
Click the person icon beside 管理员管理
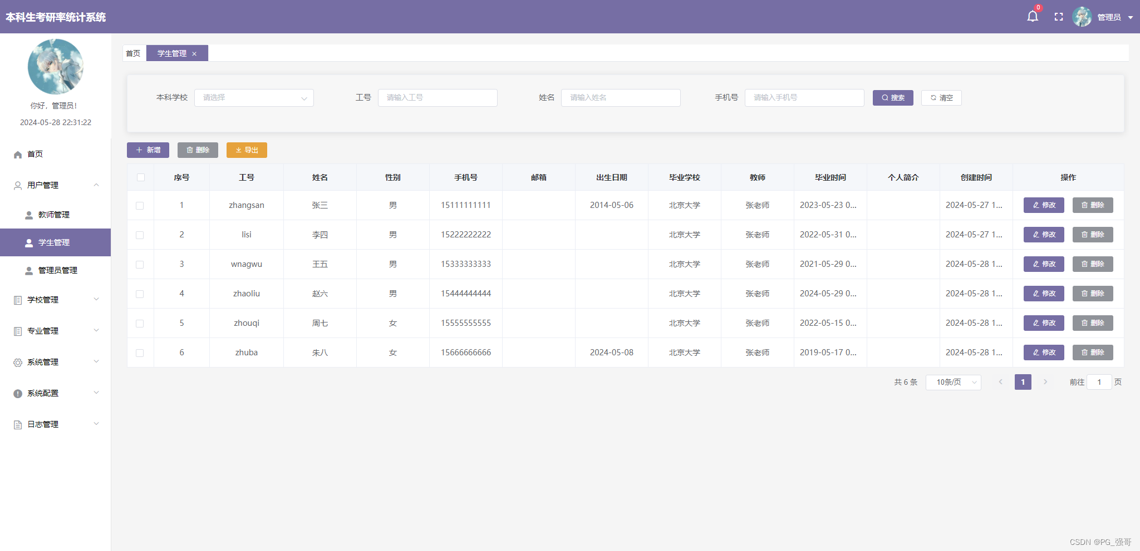29,271
